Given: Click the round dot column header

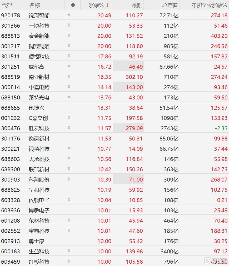Looking at the screenshot, I should 73,5.
